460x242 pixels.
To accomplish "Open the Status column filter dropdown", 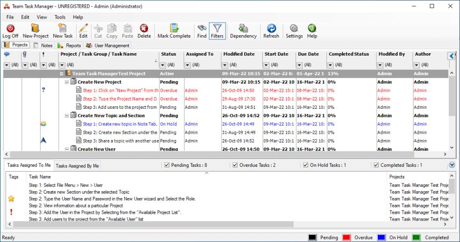I will point(163,64).
